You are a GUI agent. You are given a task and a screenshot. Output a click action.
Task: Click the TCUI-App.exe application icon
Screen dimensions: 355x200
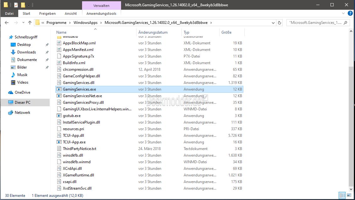pyautogui.click(x=59, y=142)
